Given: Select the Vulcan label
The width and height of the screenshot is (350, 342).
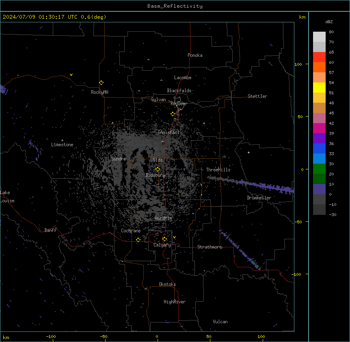Looking at the screenshot, I should coord(220,322).
